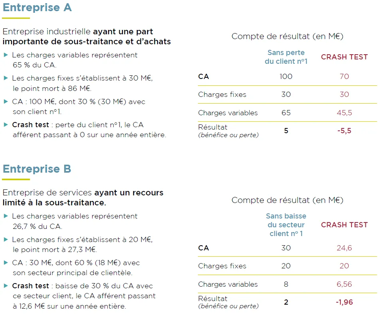
Task: Click the bullet arrow before 'Crash test : perte du client'
Action: pos(6,124)
